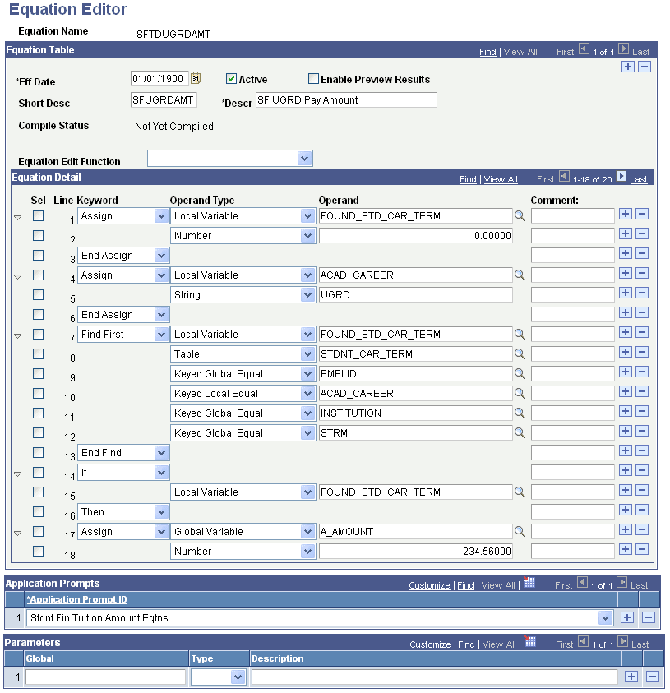Click the First arrow in Equation Table header
The height and width of the screenshot is (693, 670).
pyautogui.click(x=583, y=51)
